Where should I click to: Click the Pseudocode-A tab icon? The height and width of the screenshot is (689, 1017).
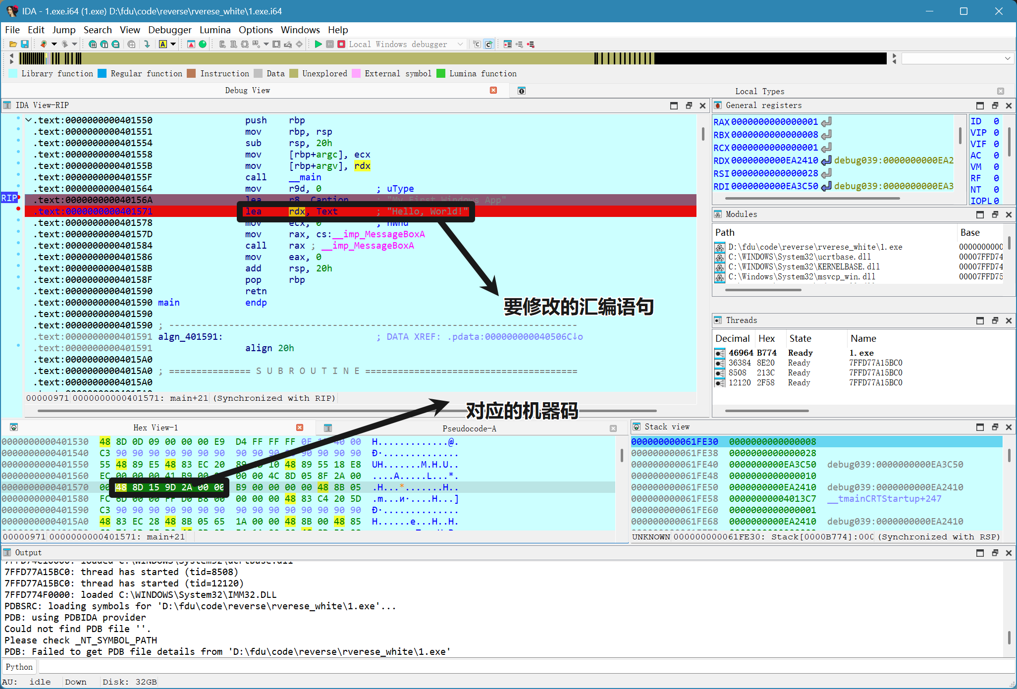[x=328, y=428]
